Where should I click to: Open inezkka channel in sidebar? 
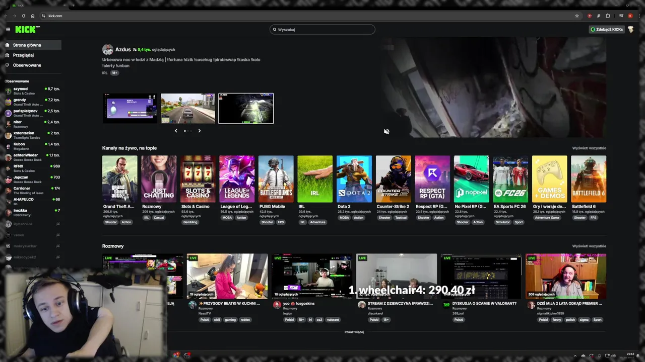[x=32, y=213]
